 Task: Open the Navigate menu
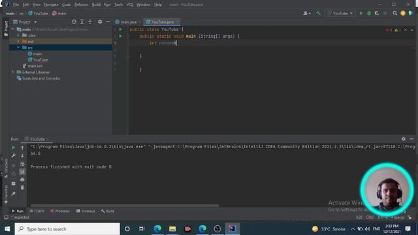[51, 5]
